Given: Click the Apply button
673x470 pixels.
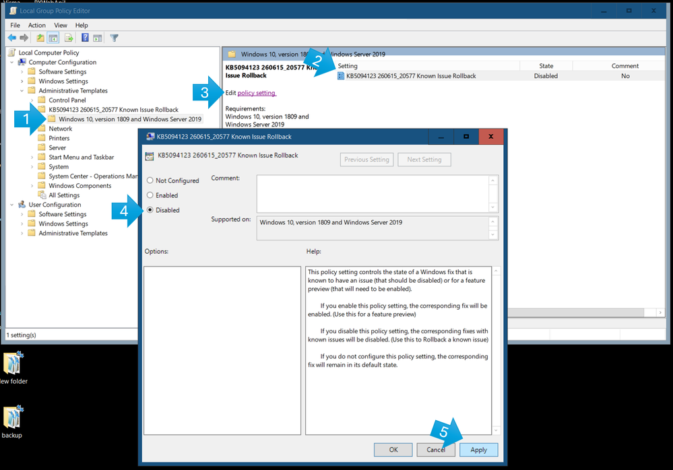Looking at the screenshot, I should pos(478,450).
